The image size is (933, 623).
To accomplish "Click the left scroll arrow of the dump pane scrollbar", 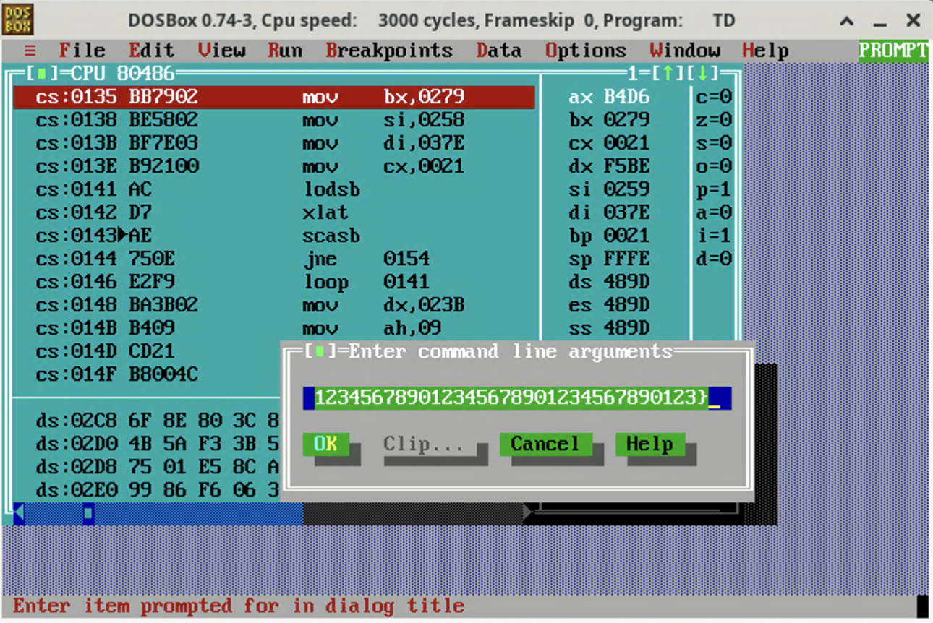I will pyautogui.click(x=19, y=513).
